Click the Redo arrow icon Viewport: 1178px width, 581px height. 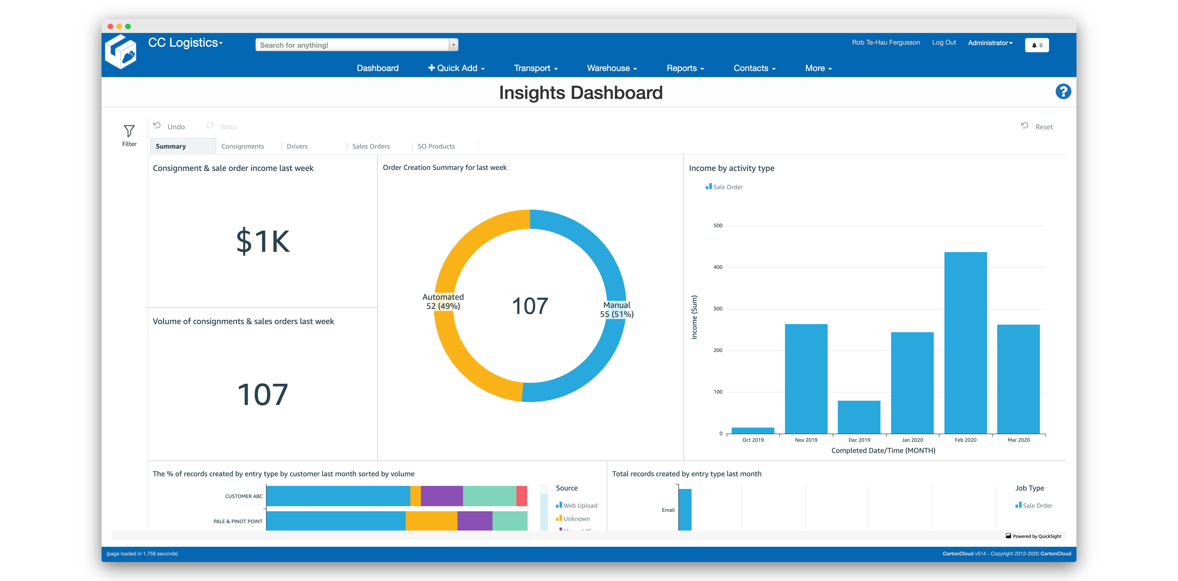point(210,126)
